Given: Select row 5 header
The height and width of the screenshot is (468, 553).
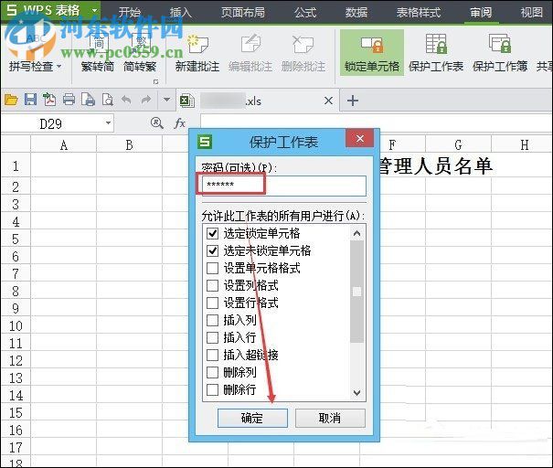Looking at the screenshot, I should 16,239.
